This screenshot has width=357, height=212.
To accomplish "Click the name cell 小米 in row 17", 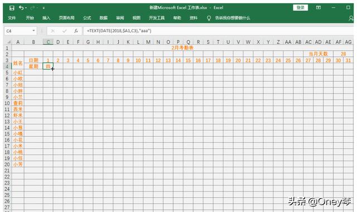I will click(x=18, y=146).
